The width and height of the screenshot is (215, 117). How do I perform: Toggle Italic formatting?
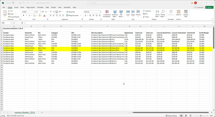point(27,16)
